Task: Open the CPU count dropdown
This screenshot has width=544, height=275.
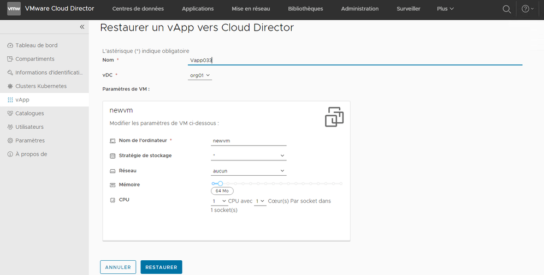Action: (x=219, y=201)
